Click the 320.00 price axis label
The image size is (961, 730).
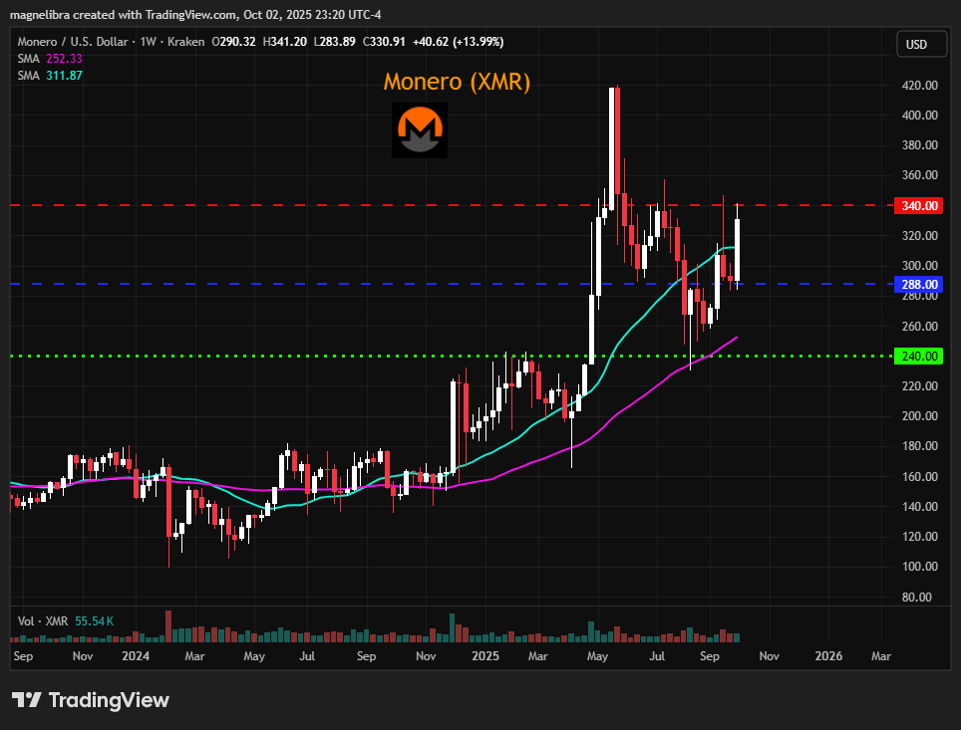pyautogui.click(x=919, y=236)
